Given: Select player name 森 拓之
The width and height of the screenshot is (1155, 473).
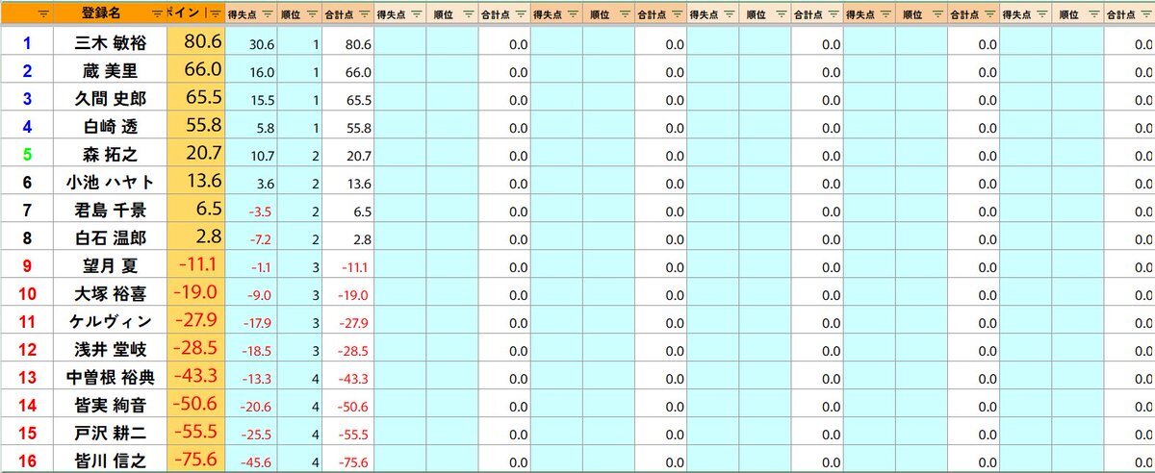Looking at the screenshot, I should click(110, 154).
